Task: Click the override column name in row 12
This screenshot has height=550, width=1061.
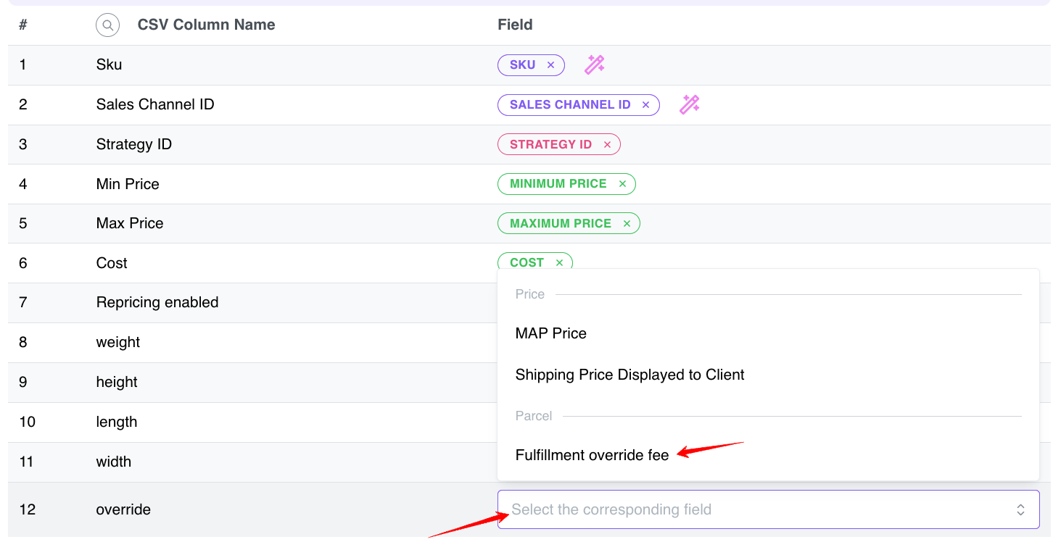Action: (123, 509)
